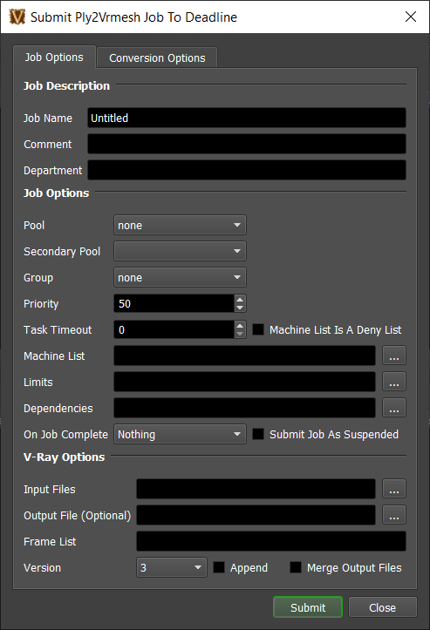Viewport: 430px width, 630px height.
Task: Expand the Secondary Pool dropdown
Action: click(x=180, y=251)
